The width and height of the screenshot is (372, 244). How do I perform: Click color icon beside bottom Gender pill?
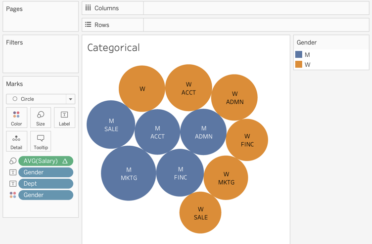click(x=13, y=195)
